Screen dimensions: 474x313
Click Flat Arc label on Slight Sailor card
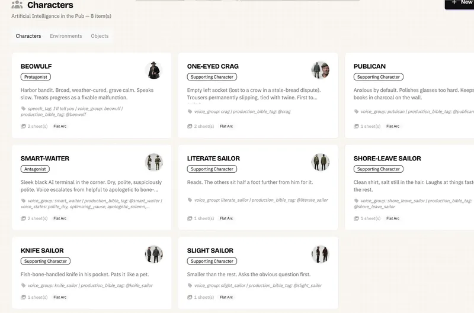(226, 297)
